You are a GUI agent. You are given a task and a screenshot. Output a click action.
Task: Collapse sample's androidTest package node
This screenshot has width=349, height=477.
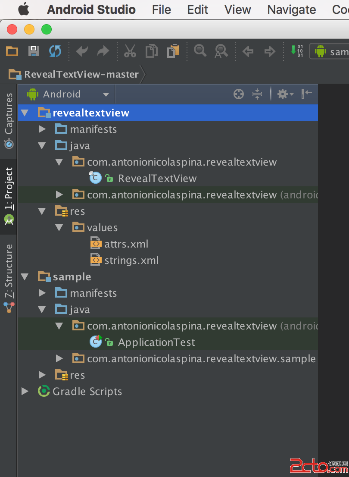[x=59, y=326]
